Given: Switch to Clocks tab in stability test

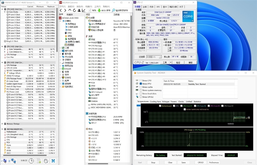Looking at the screenshot, I should tap(181, 101).
